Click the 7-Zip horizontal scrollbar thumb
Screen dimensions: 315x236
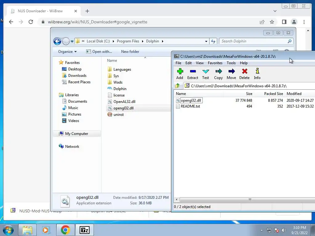(x=250, y=199)
